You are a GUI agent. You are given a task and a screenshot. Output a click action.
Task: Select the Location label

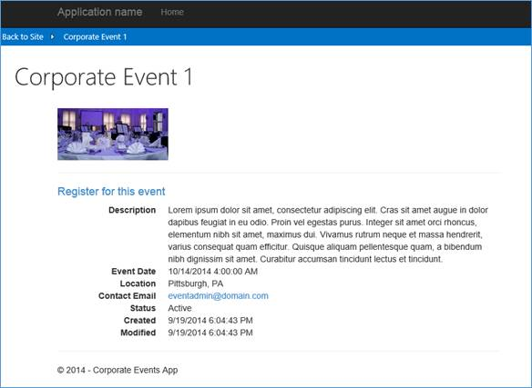tap(138, 284)
